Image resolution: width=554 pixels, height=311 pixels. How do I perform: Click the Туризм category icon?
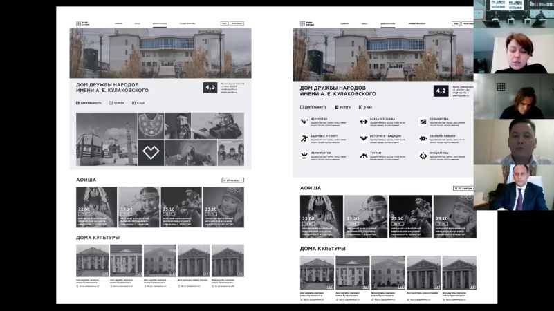tap(363, 155)
